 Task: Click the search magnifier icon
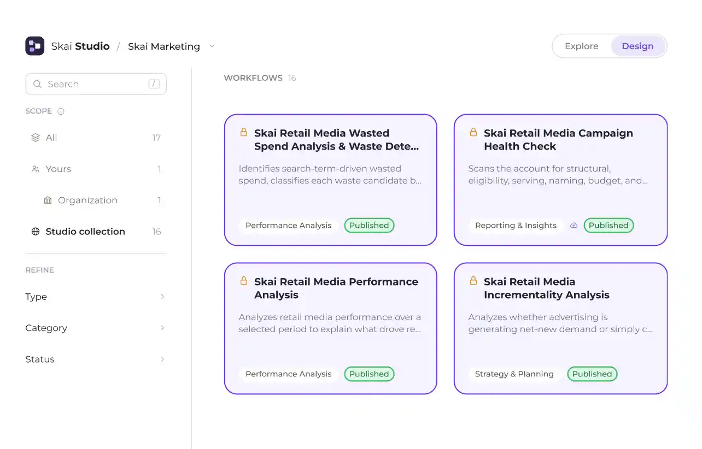click(38, 84)
